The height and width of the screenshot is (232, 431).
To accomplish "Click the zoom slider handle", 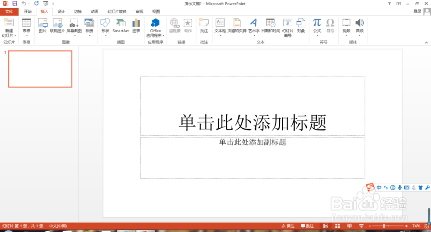I will [384, 226].
